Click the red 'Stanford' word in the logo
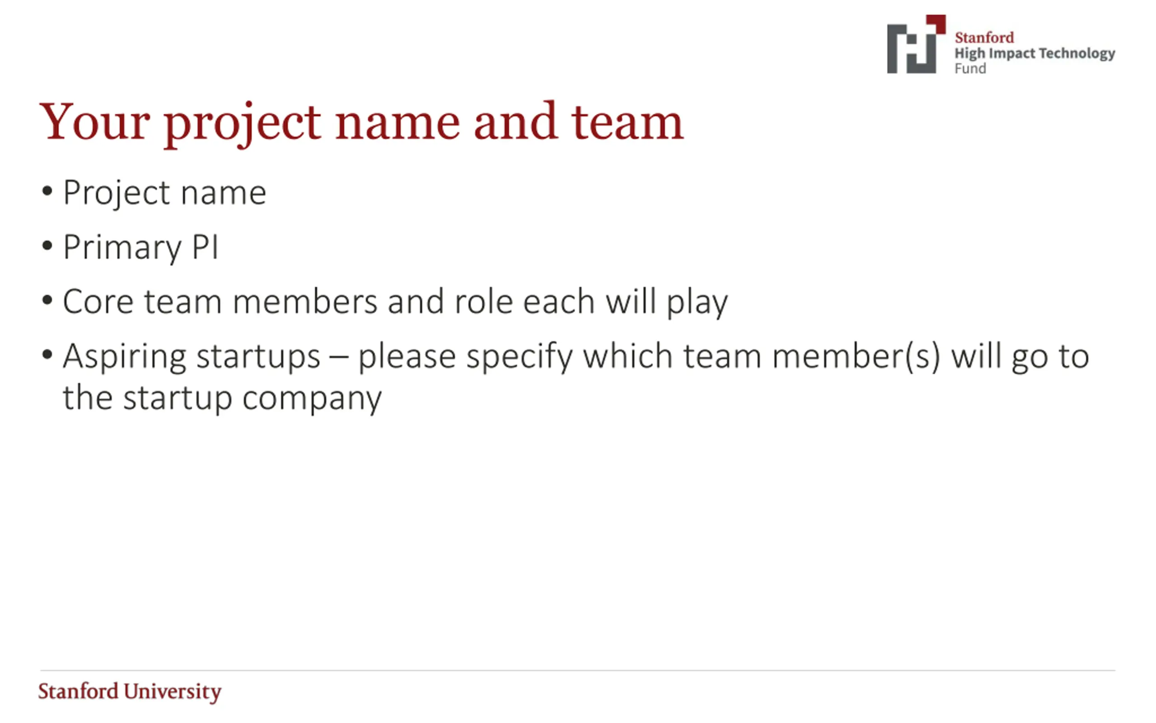Viewport: 1156px width, 723px height. pos(984,38)
